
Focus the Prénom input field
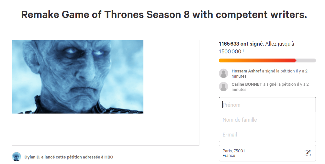267,105
